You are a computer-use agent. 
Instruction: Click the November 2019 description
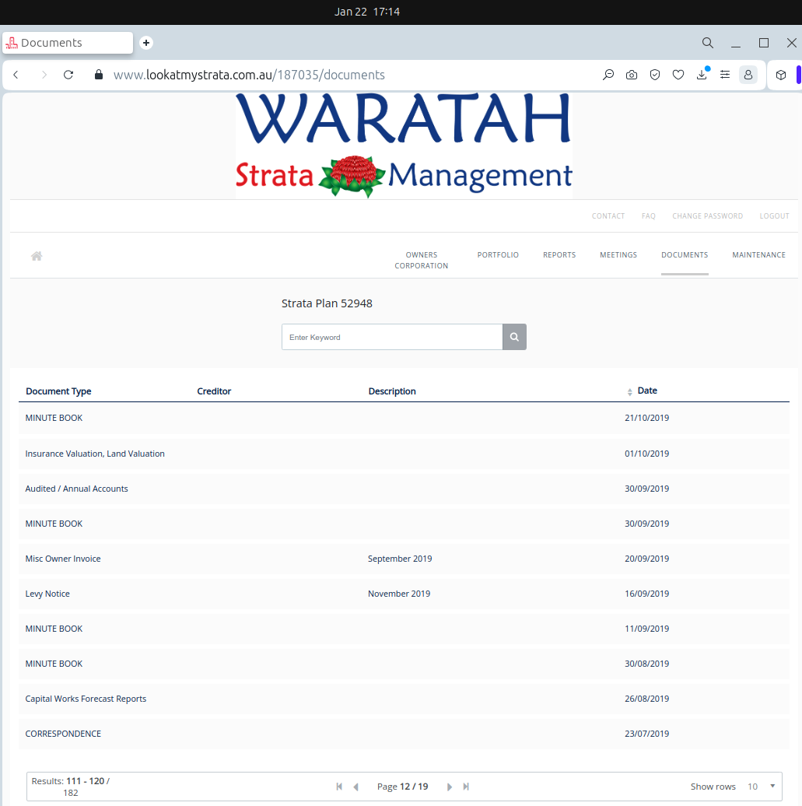coord(399,594)
